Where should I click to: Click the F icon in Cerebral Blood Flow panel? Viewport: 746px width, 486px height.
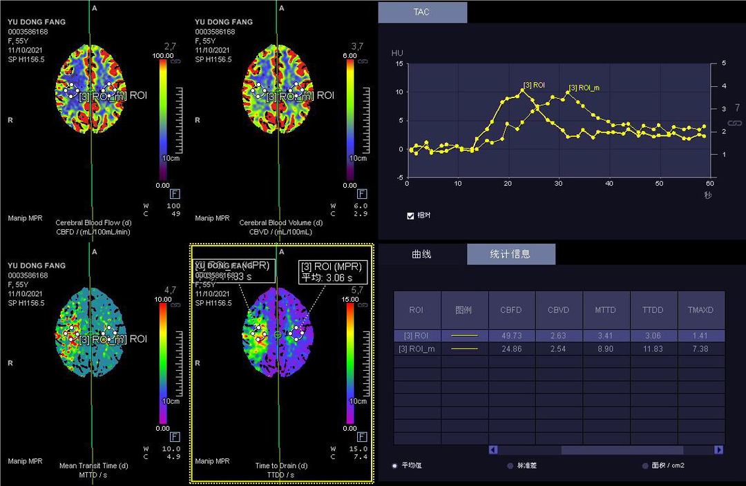[x=175, y=193]
